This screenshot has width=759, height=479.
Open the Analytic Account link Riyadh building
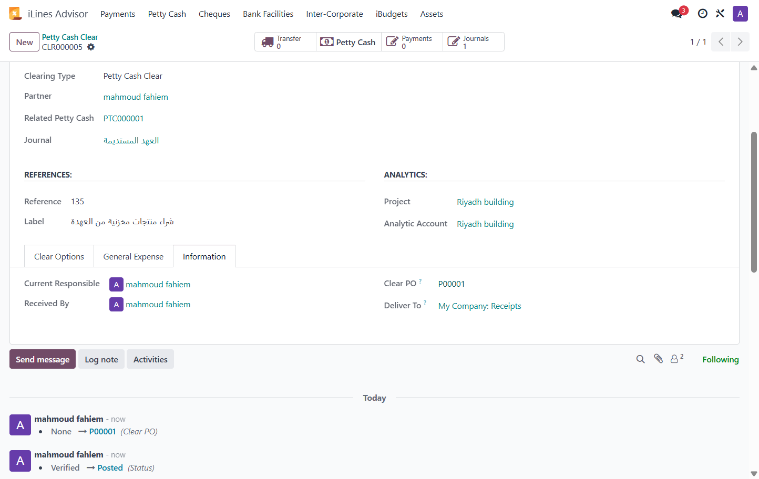[485, 224]
